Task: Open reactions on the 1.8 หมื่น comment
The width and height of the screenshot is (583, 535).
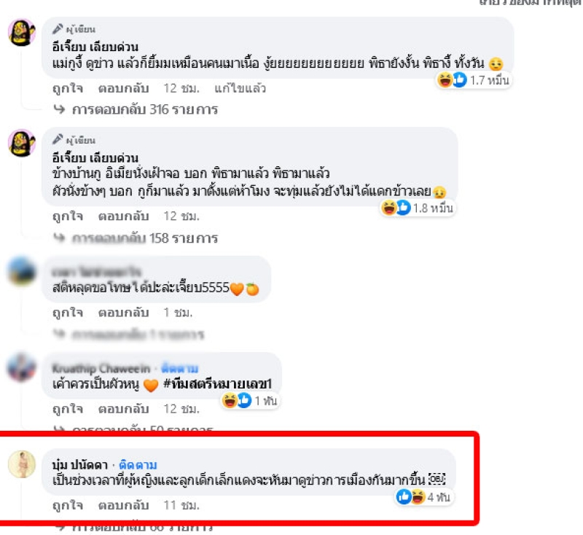Action: pos(418,208)
